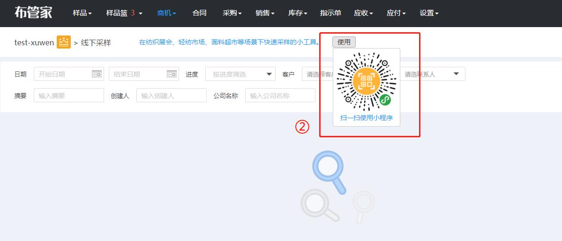Open the 商机 menu
This screenshot has width=562, height=241.
point(167,13)
